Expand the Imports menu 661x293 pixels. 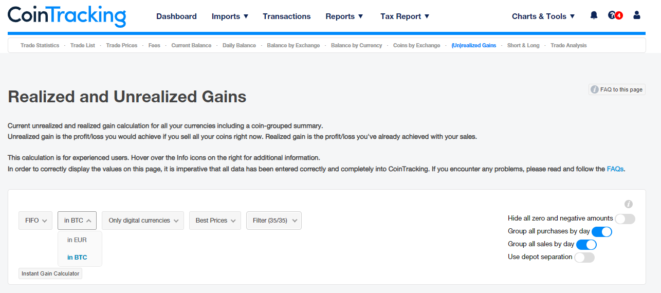point(230,16)
